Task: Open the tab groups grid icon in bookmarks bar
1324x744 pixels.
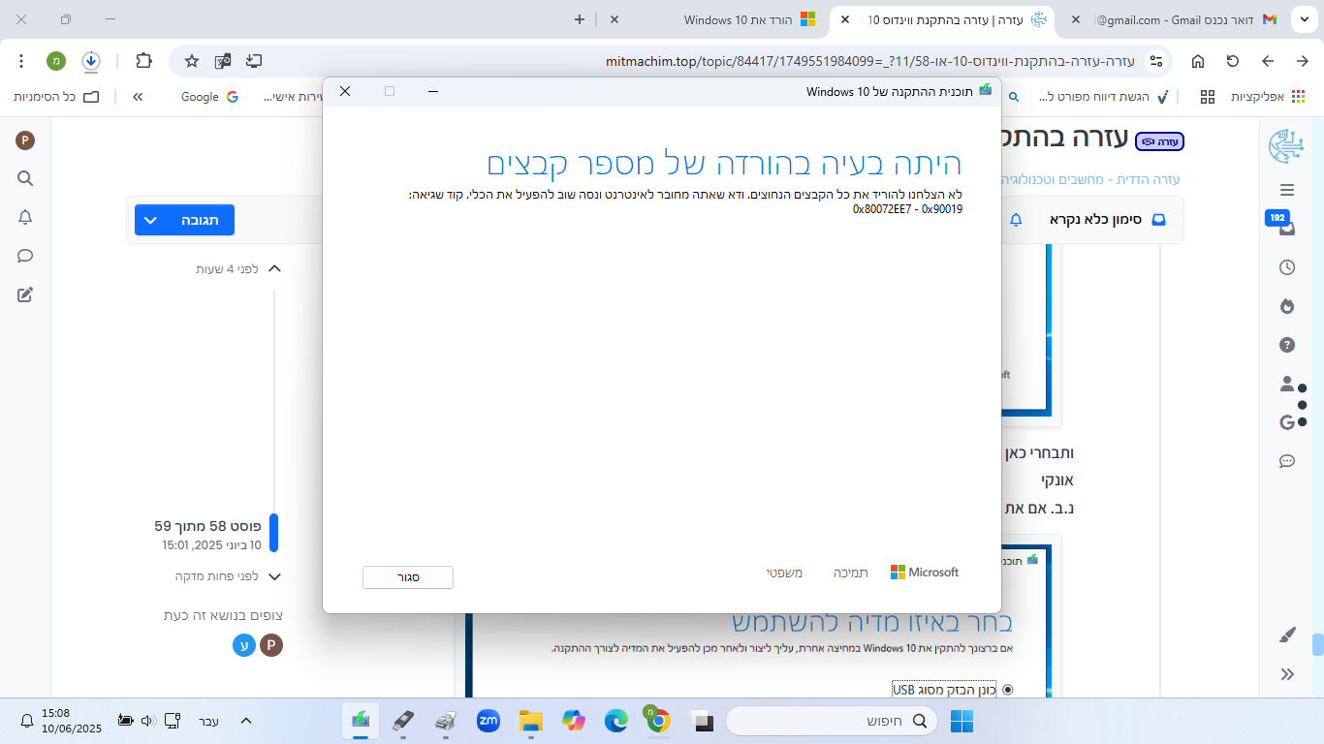Action: 1208,97
